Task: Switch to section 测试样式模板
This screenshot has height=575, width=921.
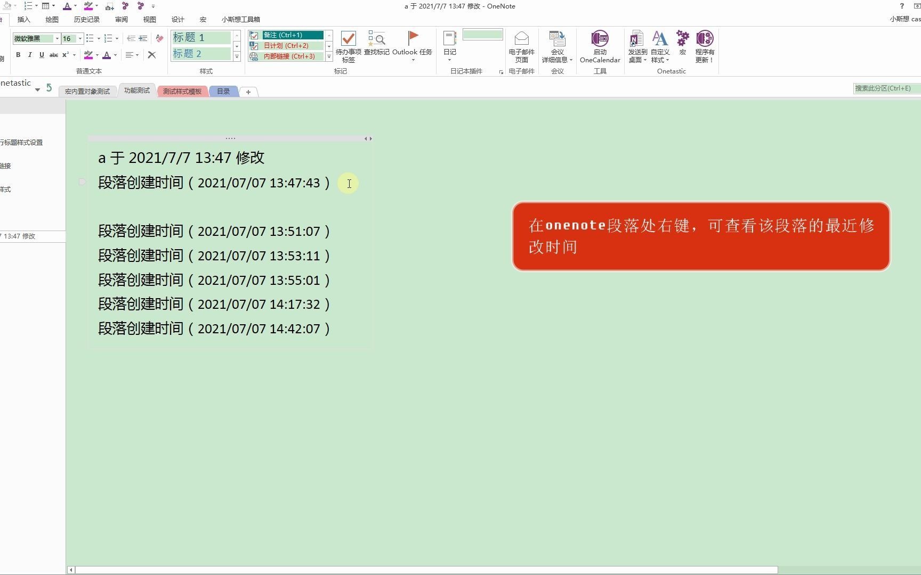Action: coord(182,92)
